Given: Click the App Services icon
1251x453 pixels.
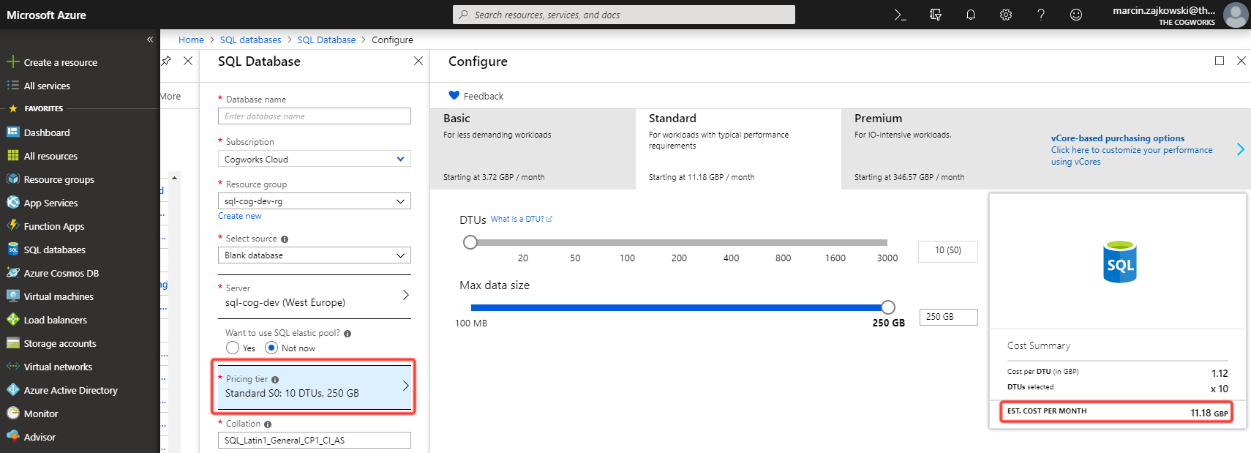Looking at the screenshot, I should click(12, 203).
